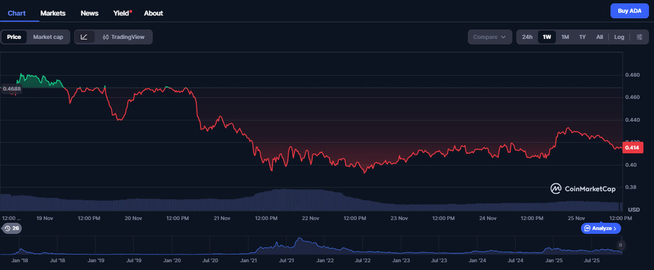Toggle chart to Price view
The width and height of the screenshot is (654, 270).
point(14,37)
